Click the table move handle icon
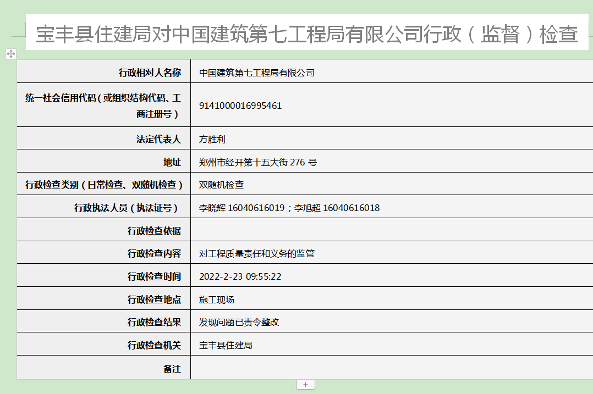Viewport: 593px width, 394px height. pos(11,54)
